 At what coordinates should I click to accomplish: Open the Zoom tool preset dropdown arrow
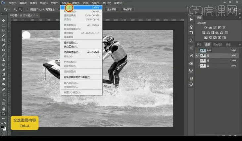tap(9, 10)
